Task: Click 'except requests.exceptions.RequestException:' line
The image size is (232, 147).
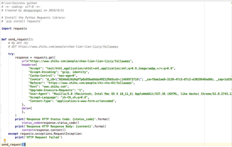Action: coord(45,134)
